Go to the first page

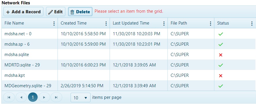(x=9, y=97)
